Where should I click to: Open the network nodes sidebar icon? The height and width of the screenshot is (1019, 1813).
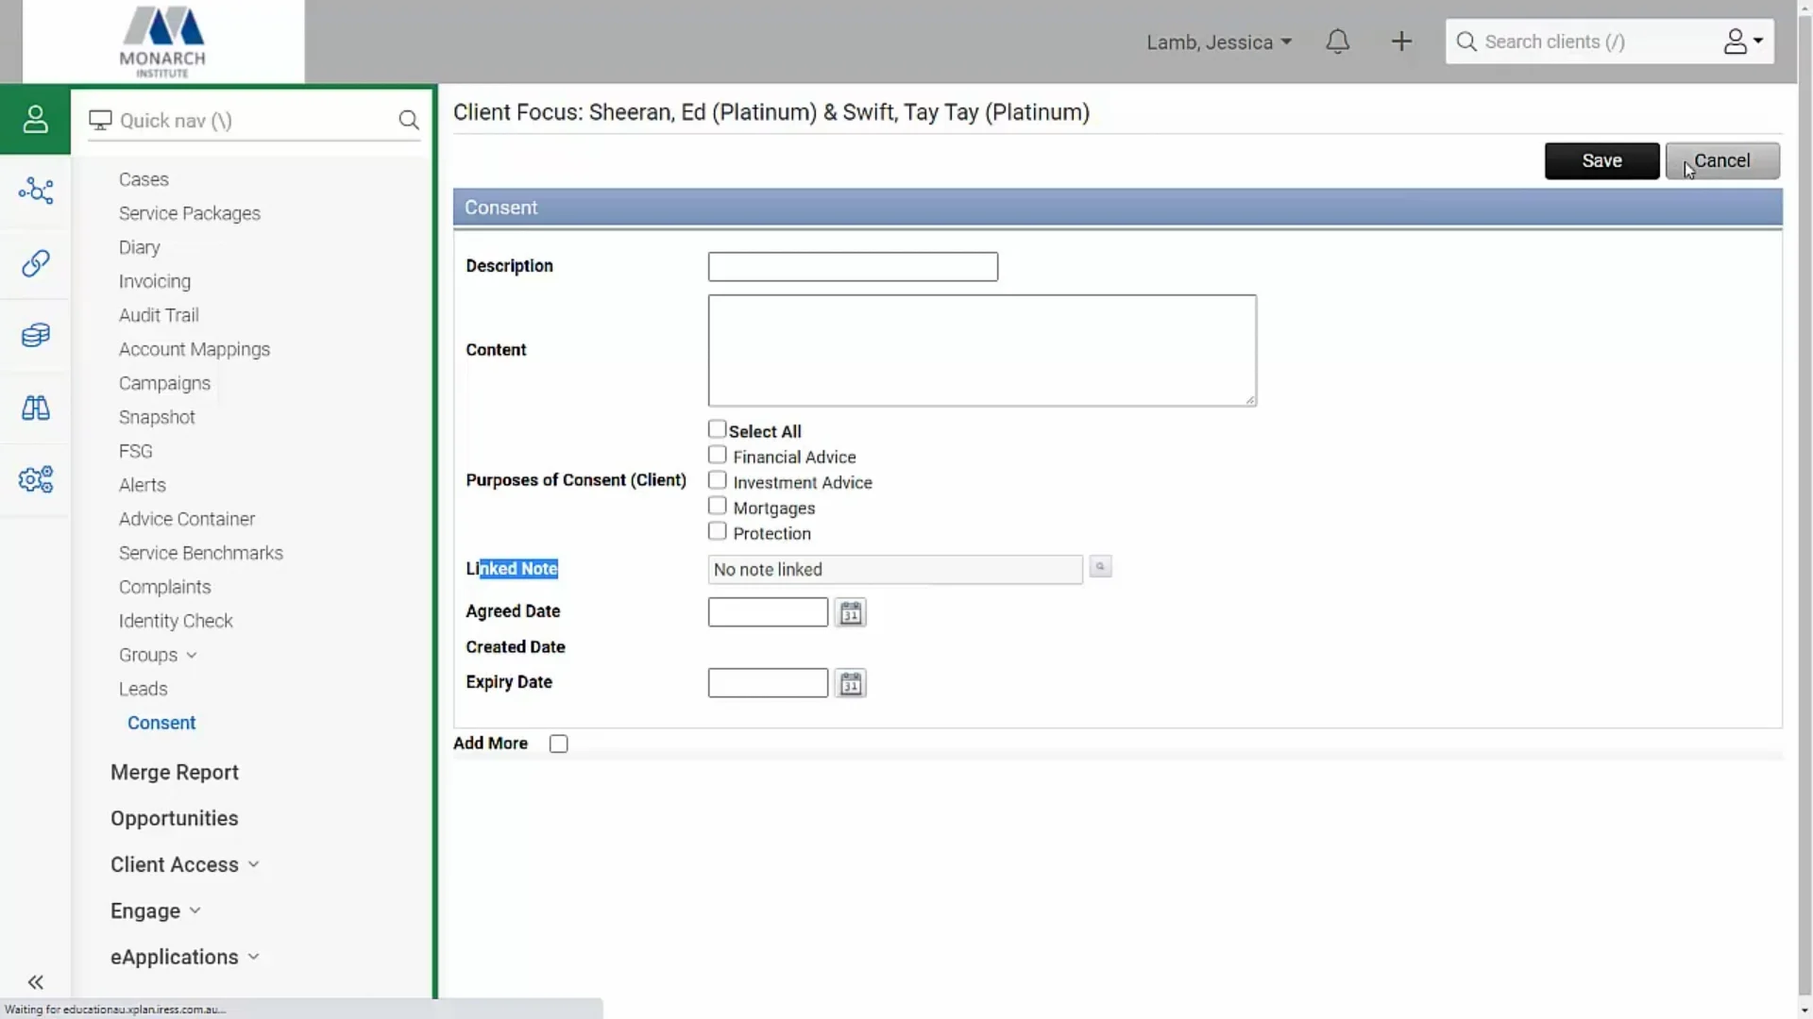(35, 191)
